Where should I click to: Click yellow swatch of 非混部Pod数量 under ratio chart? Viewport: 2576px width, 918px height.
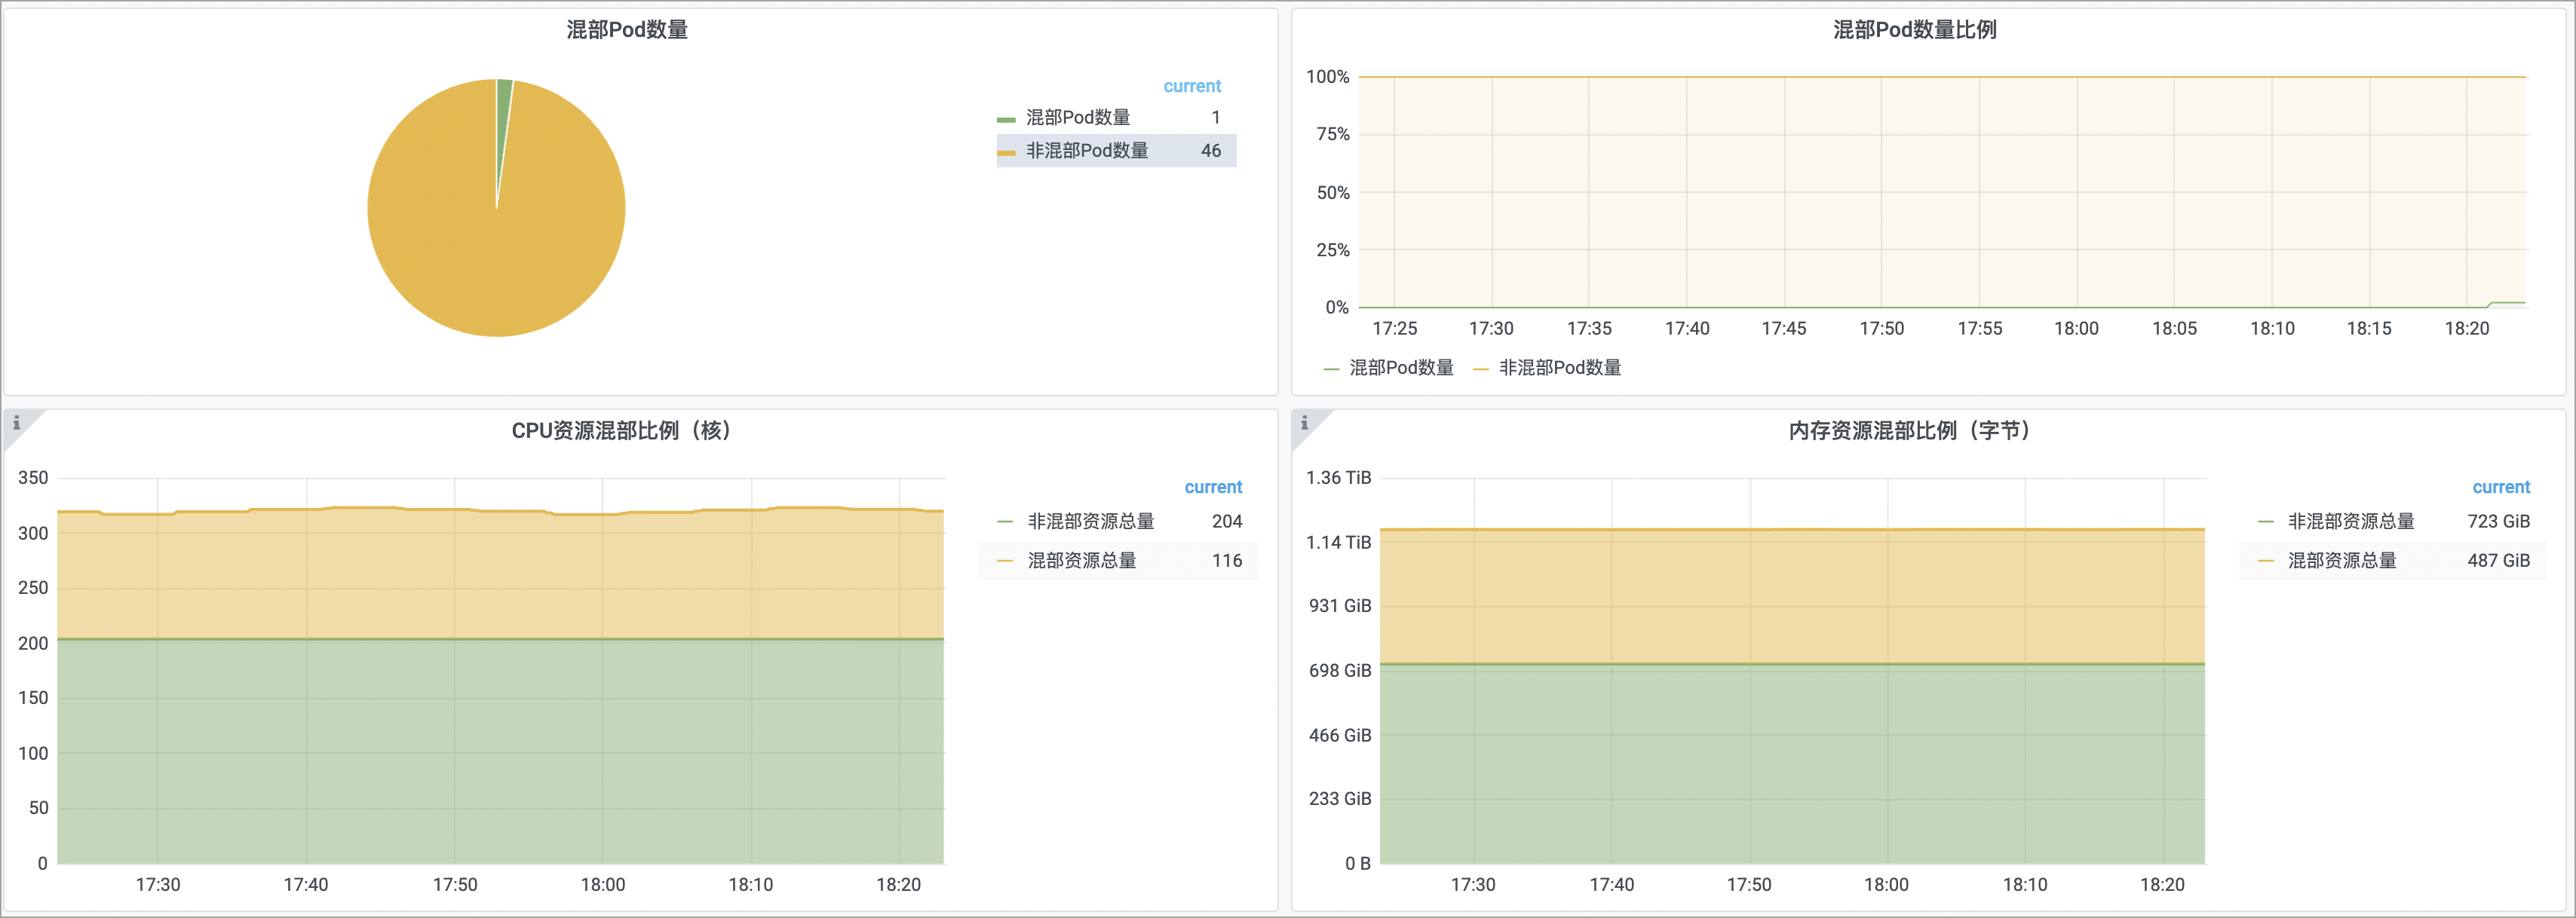tap(1481, 369)
